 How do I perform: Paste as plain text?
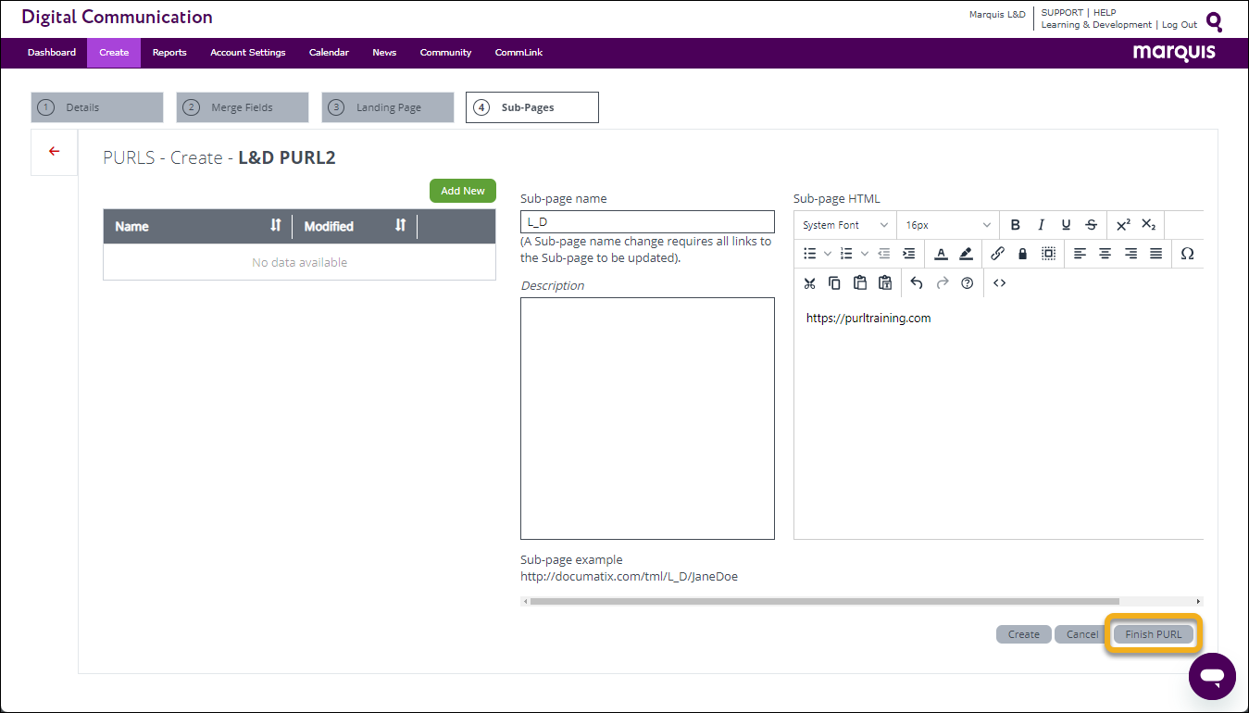(885, 283)
